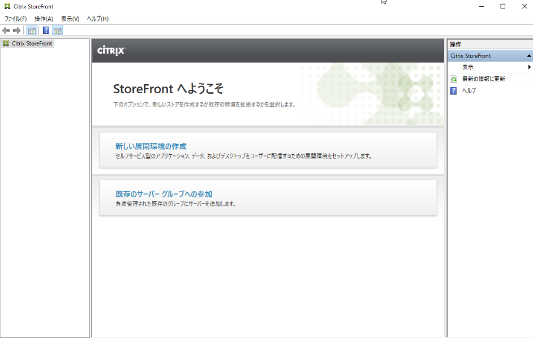Click the Back arrow toolbar icon
The image size is (533, 338).
click(6, 31)
